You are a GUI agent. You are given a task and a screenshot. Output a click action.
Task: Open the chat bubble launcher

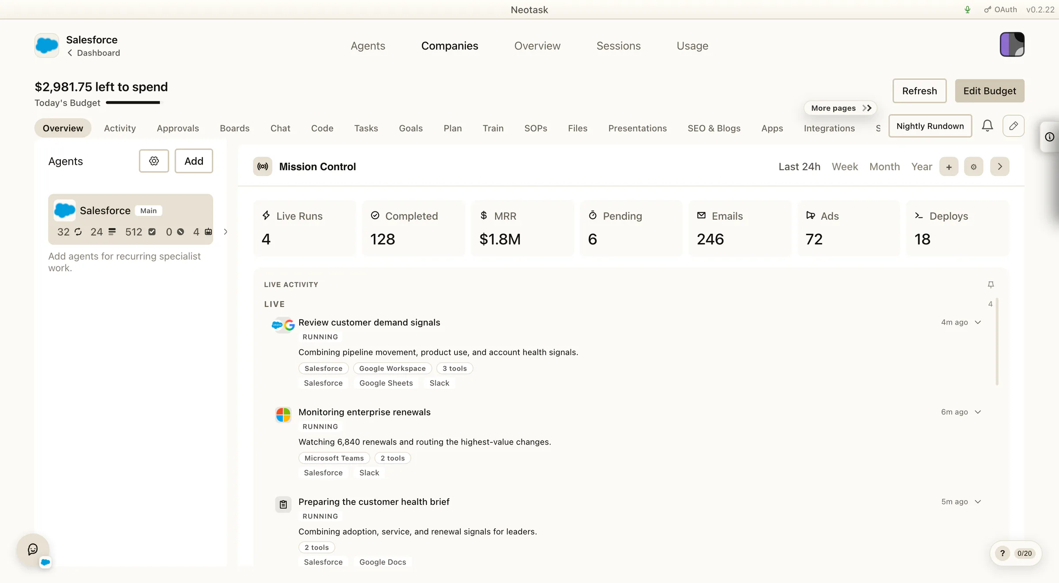point(33,549)
